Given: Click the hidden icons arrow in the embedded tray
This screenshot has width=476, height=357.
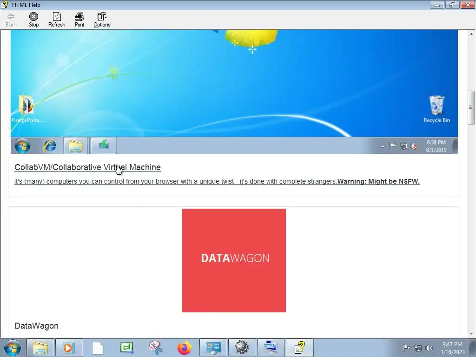Looking at the screenshot, I should click(383, 146).
